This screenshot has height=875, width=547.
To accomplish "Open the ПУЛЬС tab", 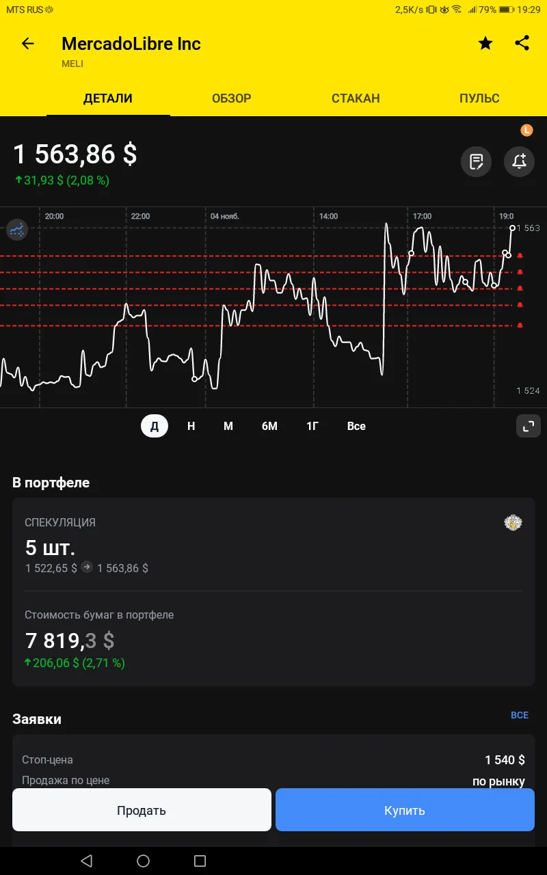I will 479,98.
